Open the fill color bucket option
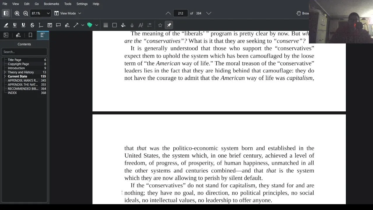Screen dimensions: 373x210 (123, 25)
